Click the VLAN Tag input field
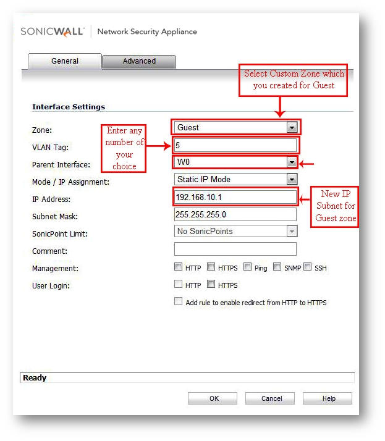The image size is (385, 441). coord(235,145)
